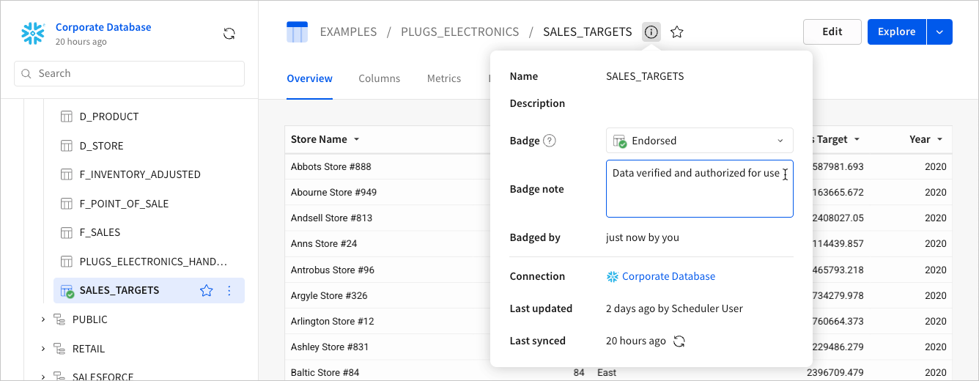Click '2 days ago by Scheduler User'

[x=674, y=309]
